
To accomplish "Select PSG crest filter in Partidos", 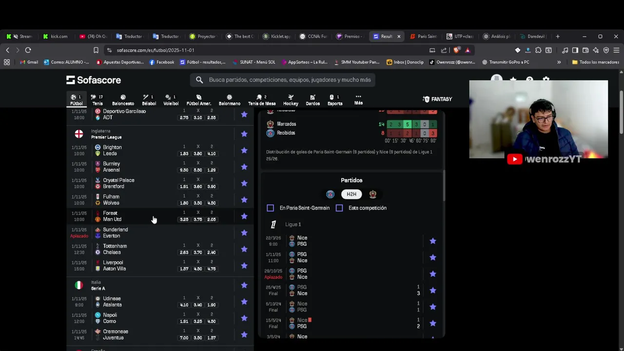I will pos(330,194).
